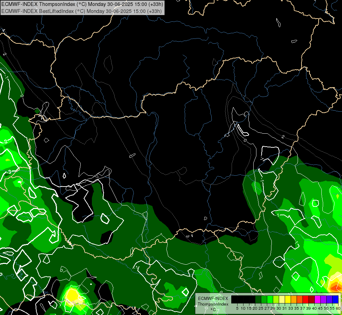
Task: Click the purple legend swatch
Action: 323,299
